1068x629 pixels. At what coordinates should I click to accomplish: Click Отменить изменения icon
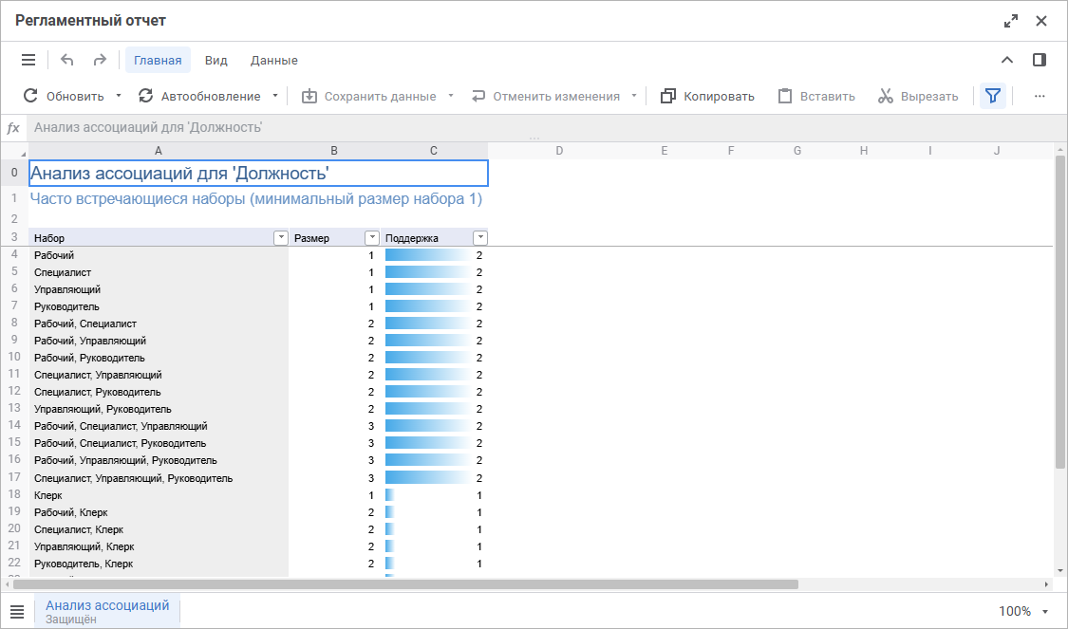coord(478,96)
